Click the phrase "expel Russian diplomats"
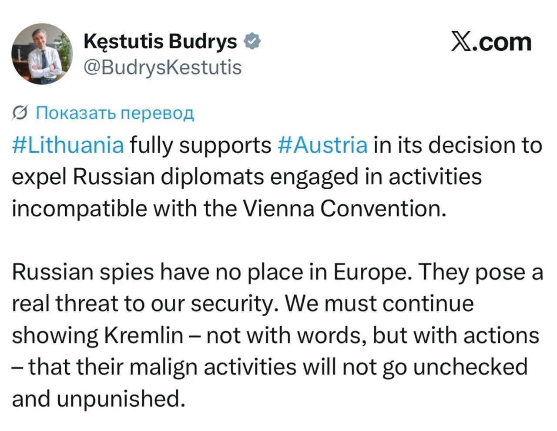This screenshot has width=557, height=431. 138,177
